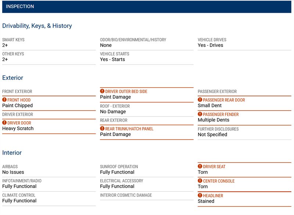Open the Passenger Fender Multiple Dents entry
The height and width of the screenshot is (215, 294).
click(214, 120)
